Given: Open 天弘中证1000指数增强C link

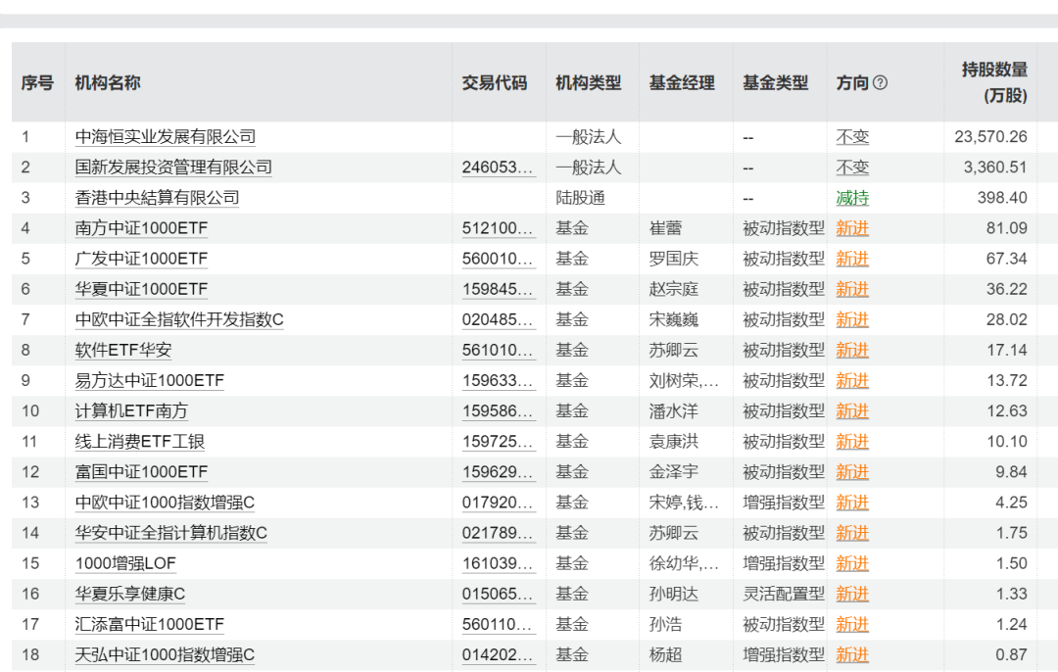Looking at the screenshot, I should coord(165,654).
